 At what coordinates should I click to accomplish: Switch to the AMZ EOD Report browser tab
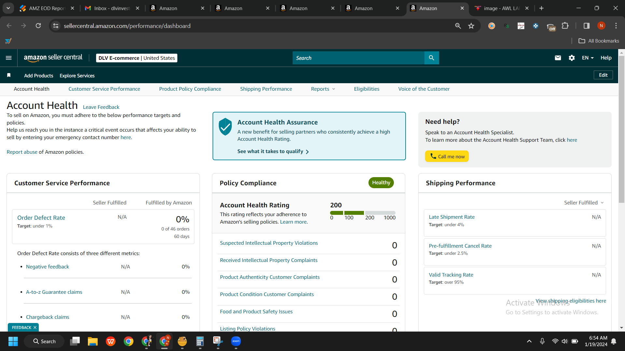pos(47,8)
